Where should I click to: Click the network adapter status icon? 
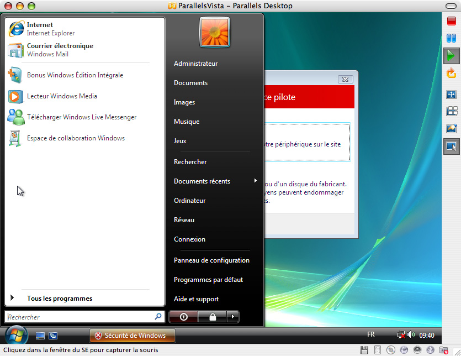[x=404, y=350]
